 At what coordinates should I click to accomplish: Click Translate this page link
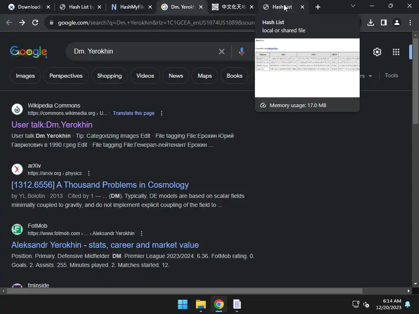pyautogui.click(x=134, y=113)
